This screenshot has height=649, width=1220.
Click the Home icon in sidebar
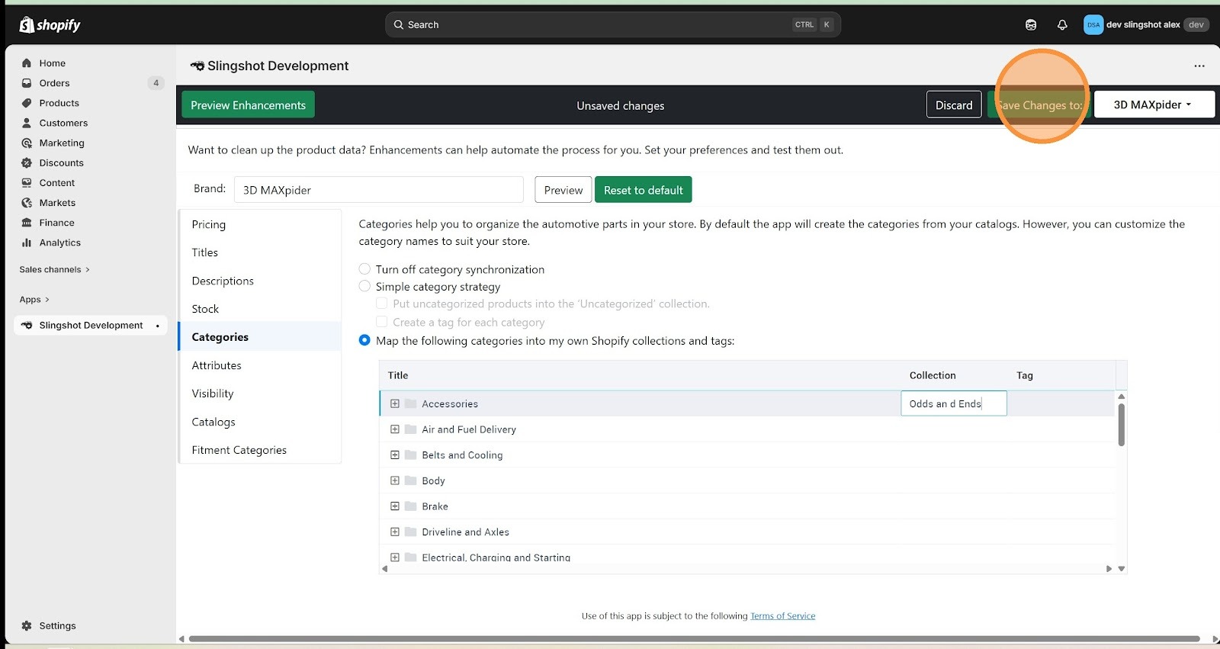pos(27,63)
